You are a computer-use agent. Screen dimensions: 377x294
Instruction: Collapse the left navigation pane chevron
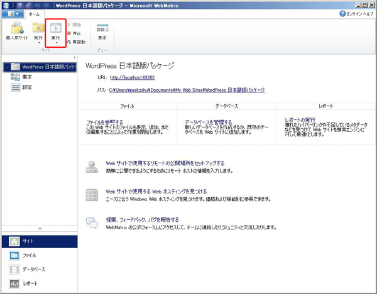[75, 57]
